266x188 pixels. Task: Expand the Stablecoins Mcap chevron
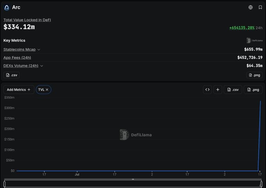pyautogui.click(x=39, y=50)
